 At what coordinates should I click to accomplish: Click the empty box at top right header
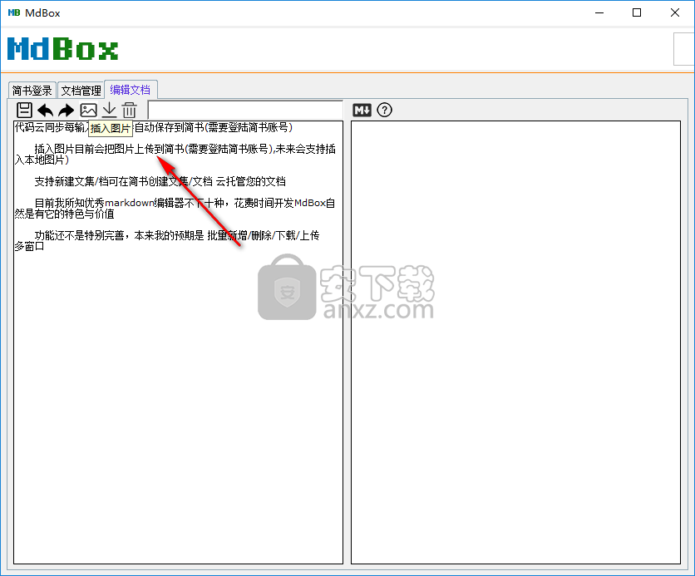[x=684, y=49]
